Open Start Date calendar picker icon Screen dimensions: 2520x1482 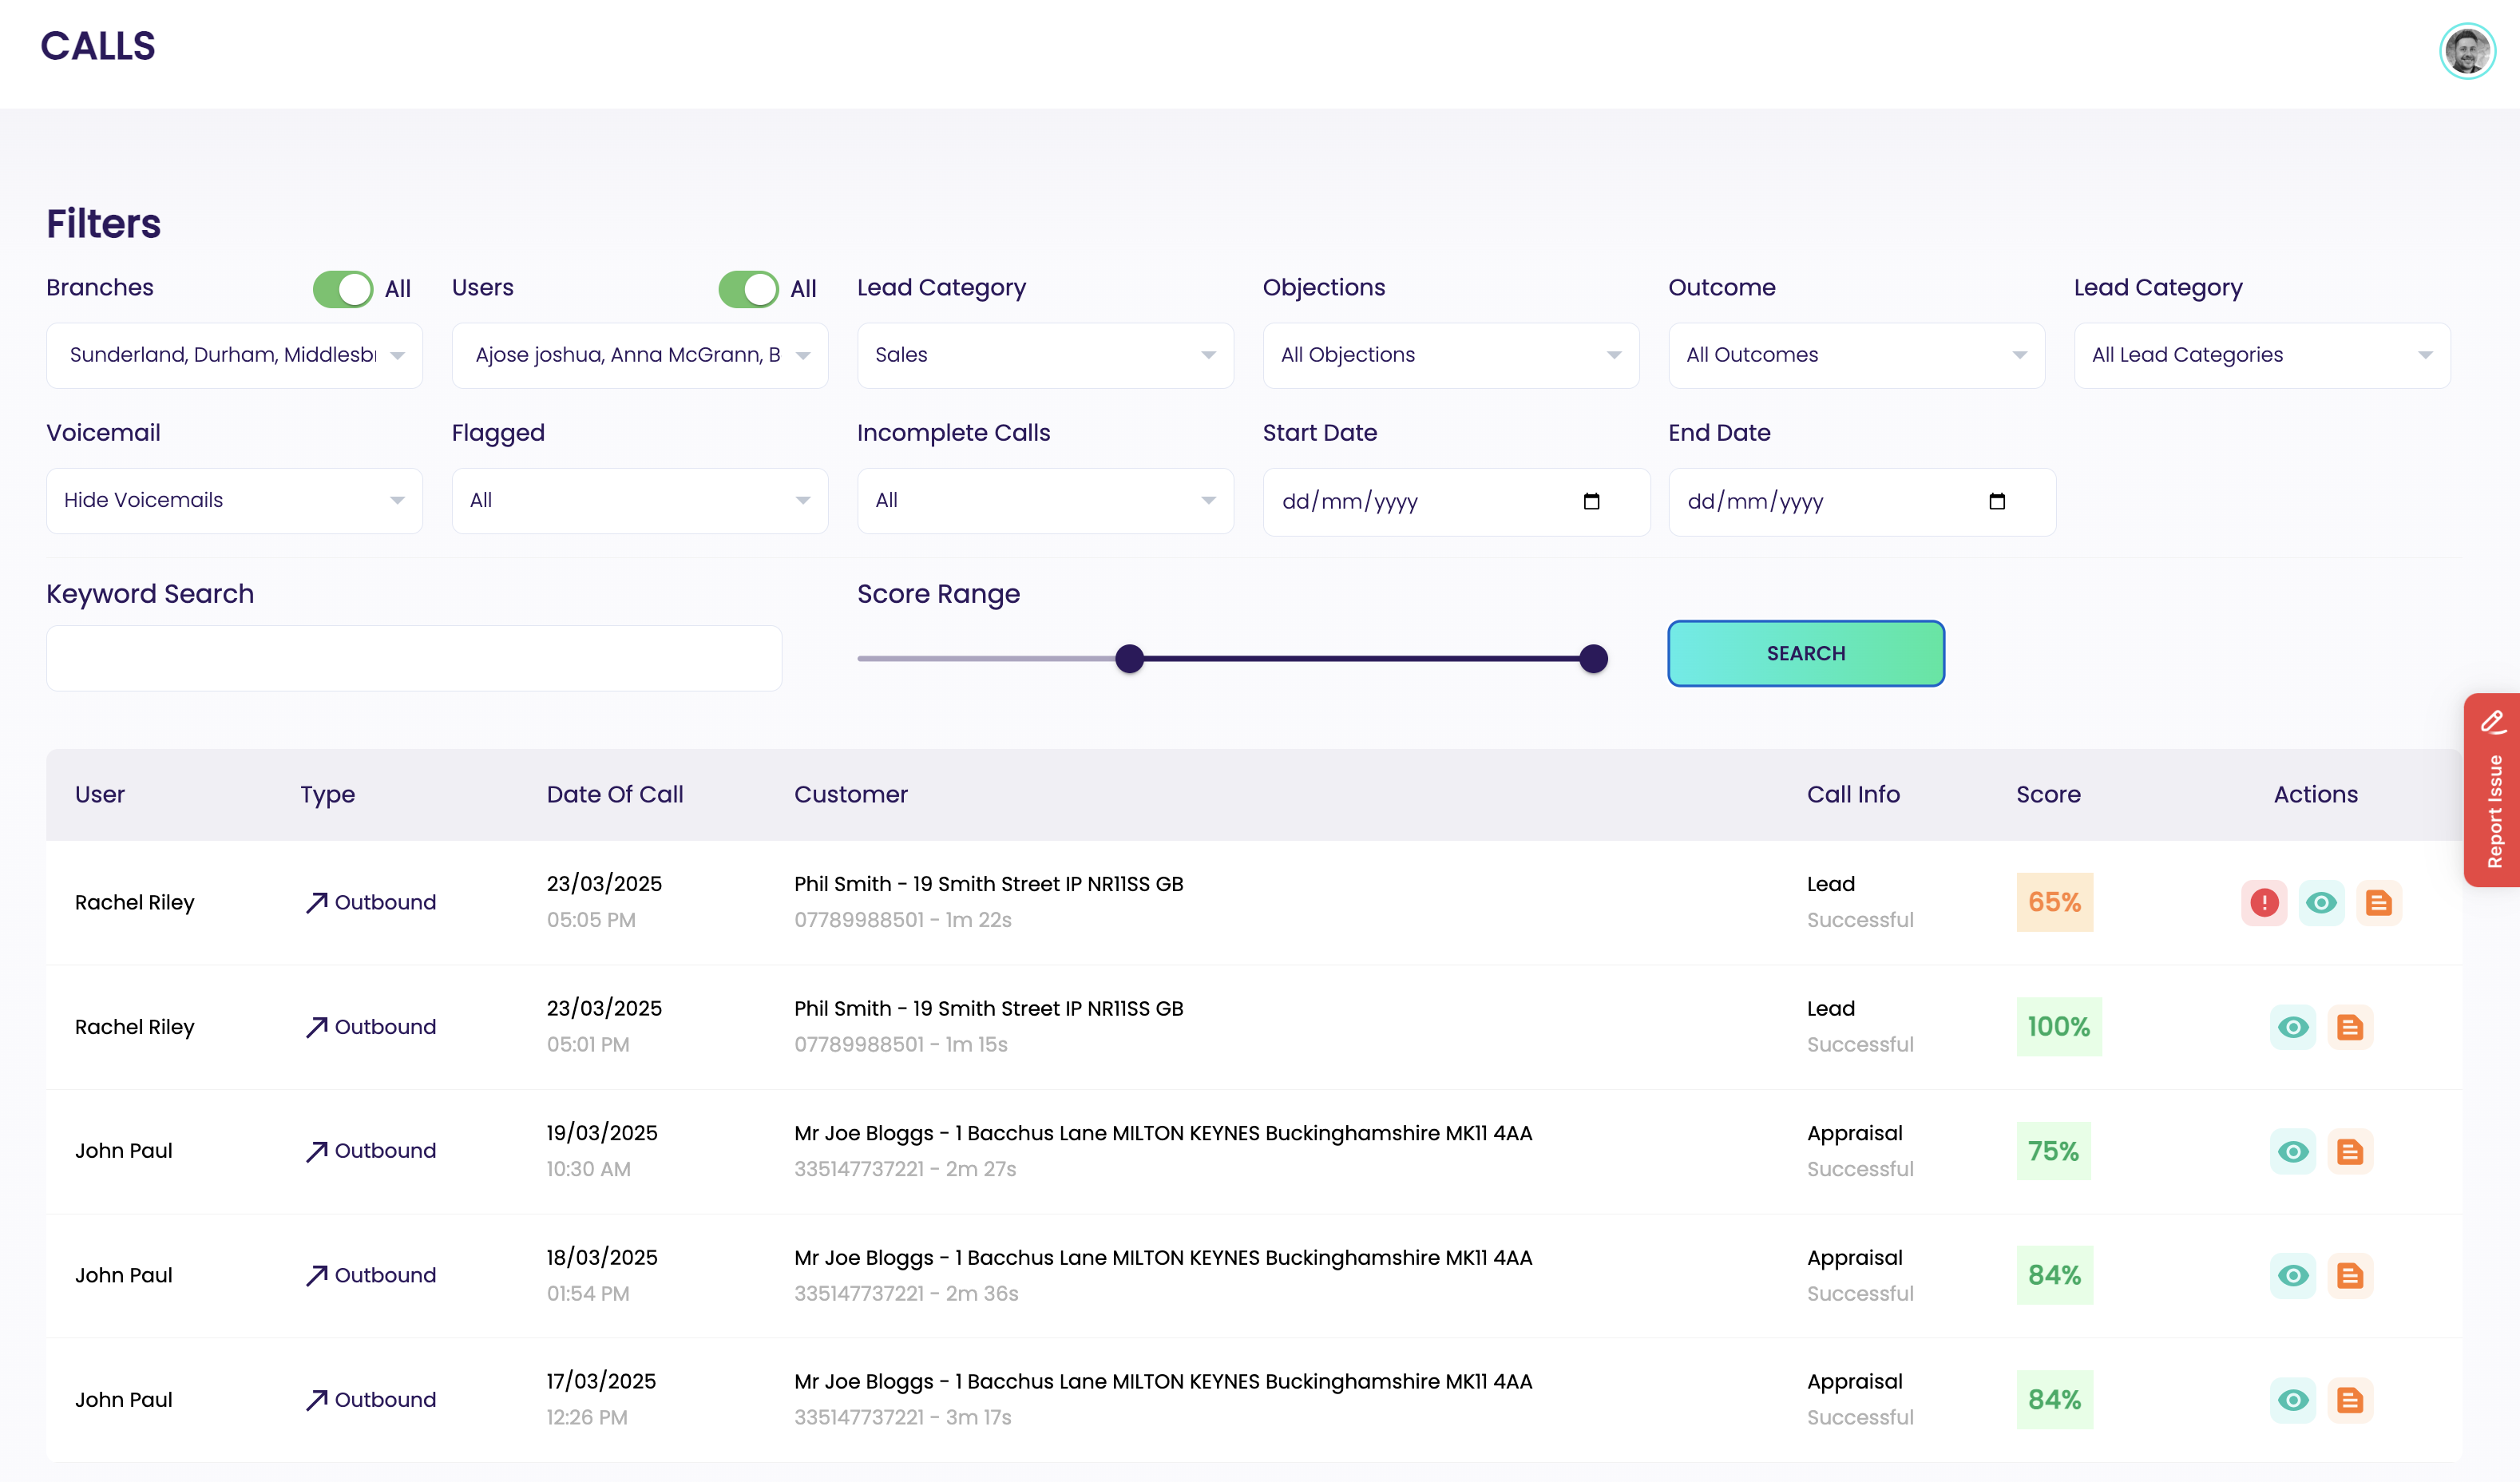tap(1591, 501)
